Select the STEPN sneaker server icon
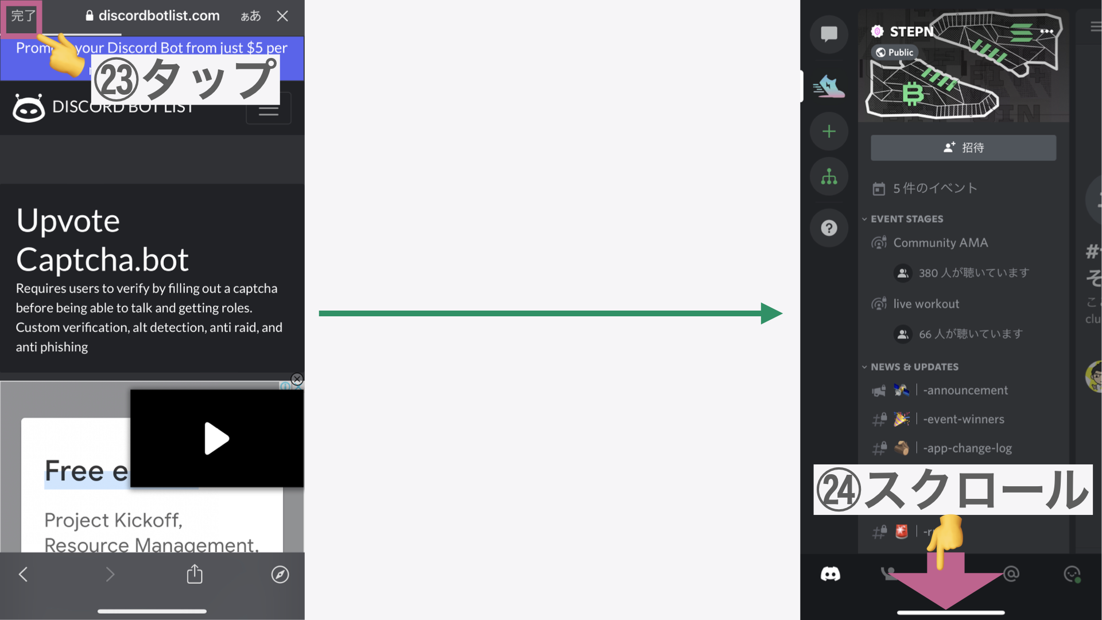 (829, 86)
